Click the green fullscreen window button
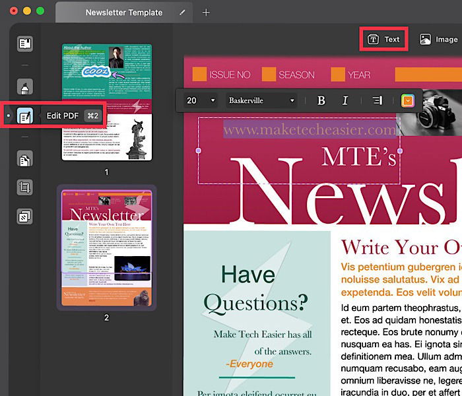 pos(40,11)
